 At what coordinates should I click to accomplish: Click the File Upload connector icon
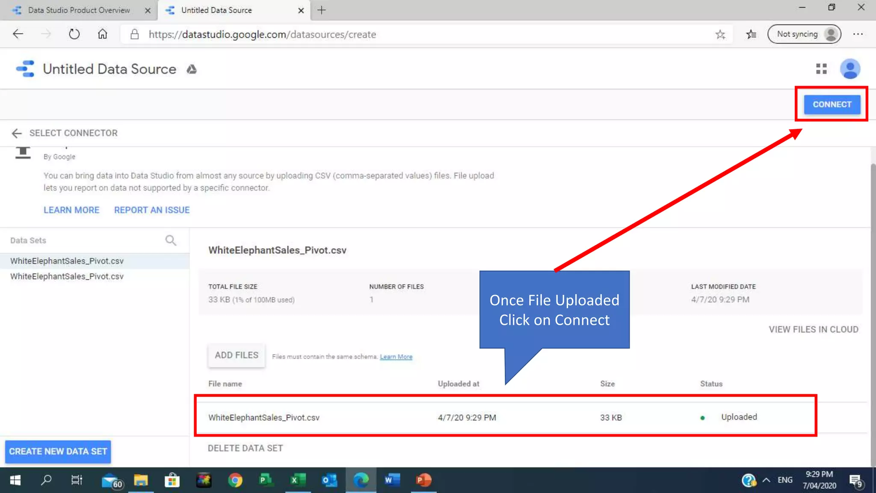(x=23, y=153)
